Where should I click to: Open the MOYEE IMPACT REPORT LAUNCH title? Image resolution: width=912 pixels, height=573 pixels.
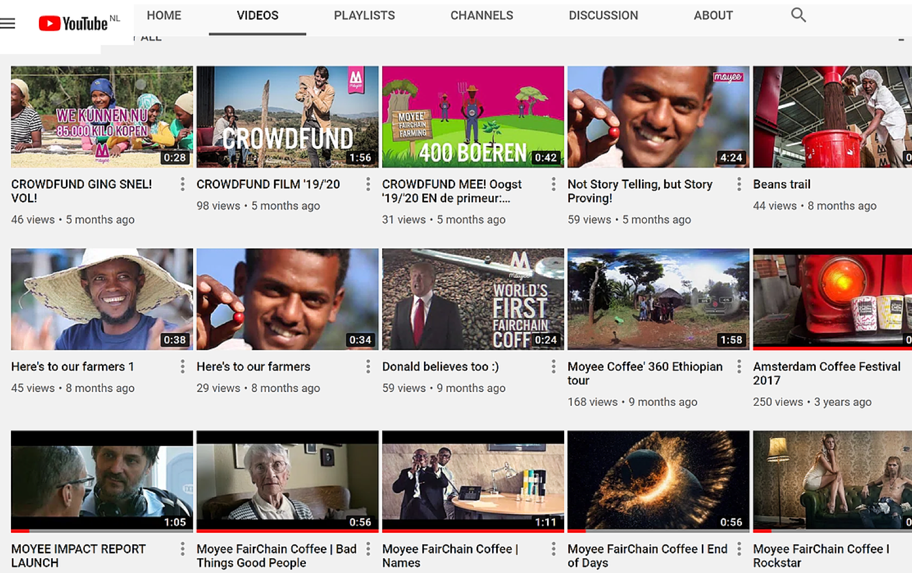(78, 556)
